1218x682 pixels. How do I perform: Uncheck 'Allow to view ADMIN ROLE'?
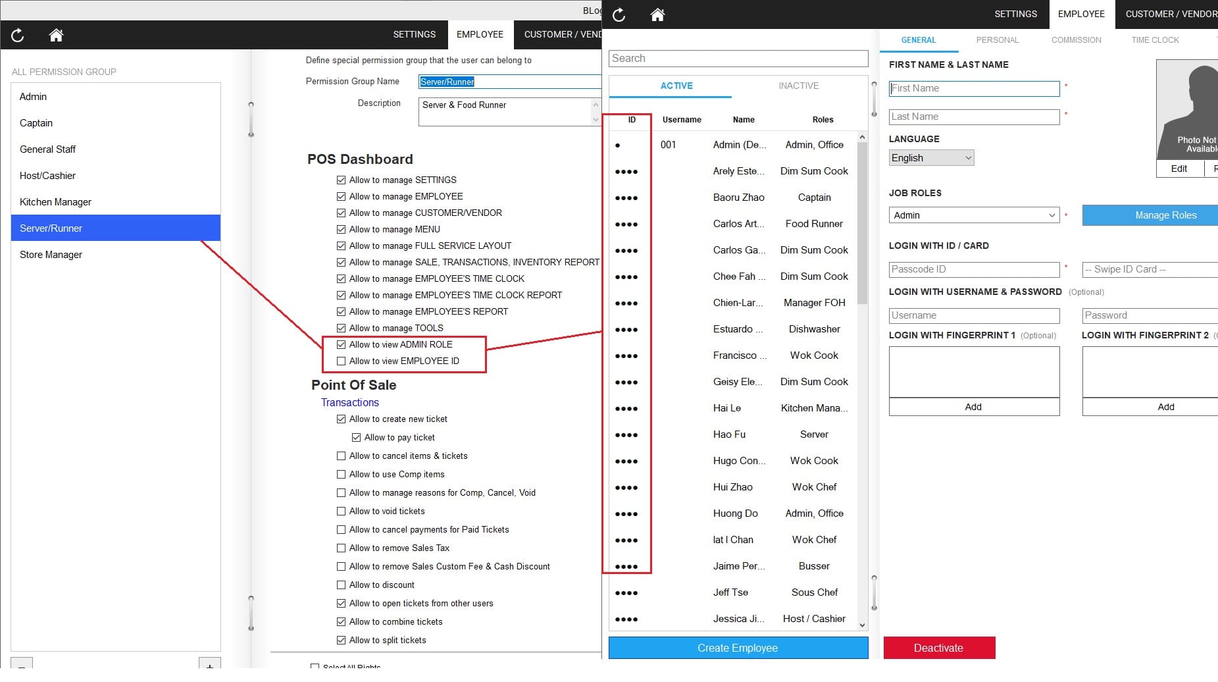(x=341, y=345)
